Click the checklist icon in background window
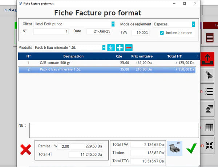 (209, 91)
